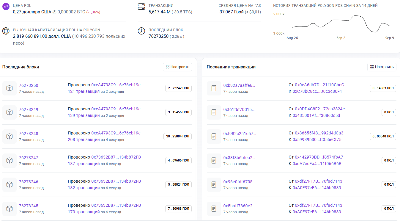The image size is (400, 221).
Task: Click the cube icon for block 76273247
Action: pyautogui.click(x=10, y=161)
